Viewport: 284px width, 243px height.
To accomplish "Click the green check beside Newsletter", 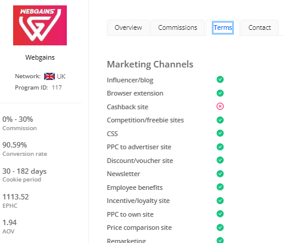I will pos(220,174).
